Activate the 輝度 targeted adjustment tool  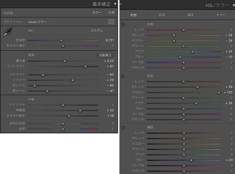tap(123, 128)
